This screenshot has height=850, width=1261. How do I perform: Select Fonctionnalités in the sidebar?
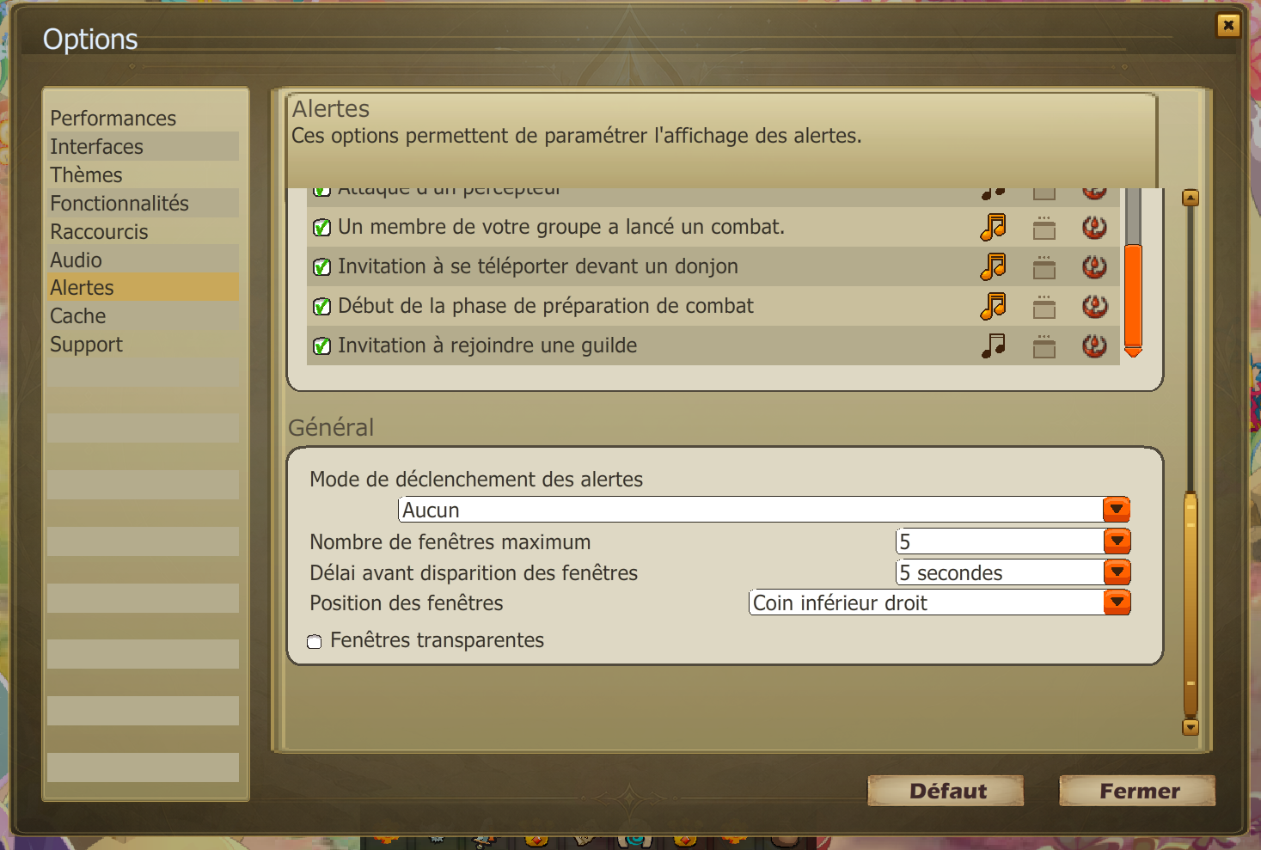tap(143, 203)
